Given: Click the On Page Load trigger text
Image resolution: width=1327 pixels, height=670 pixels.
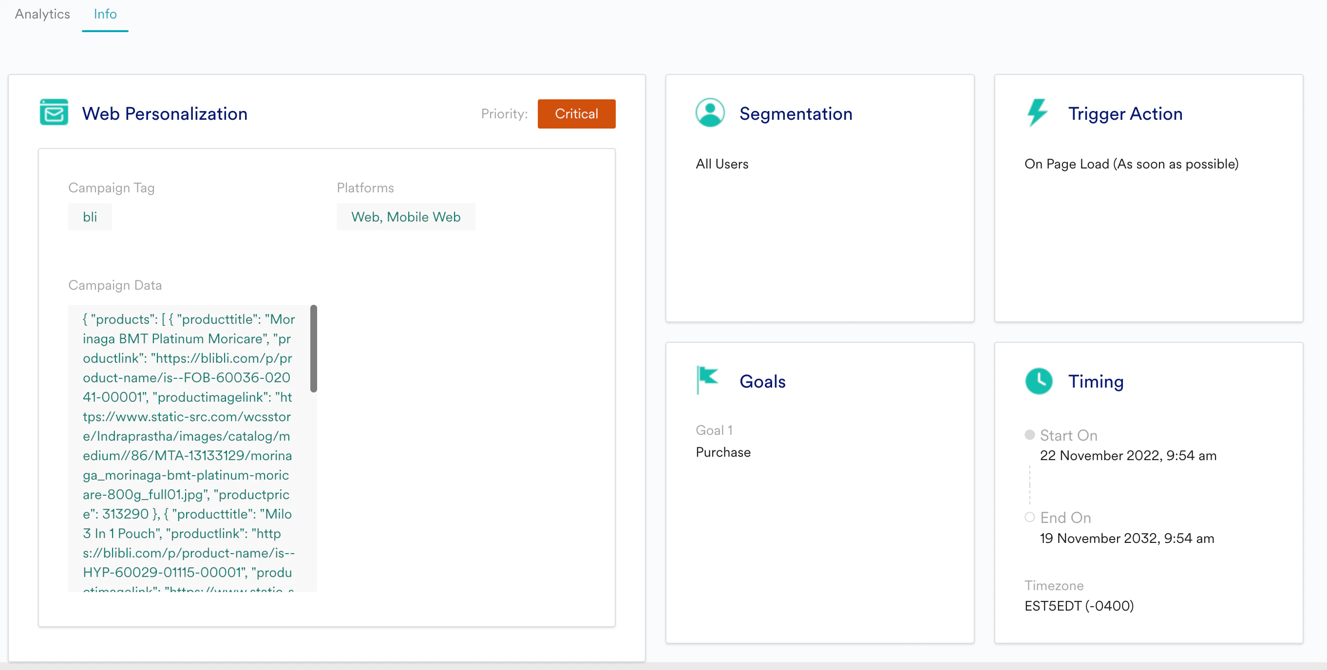Looking at the screenshot, I should 1131,164.
